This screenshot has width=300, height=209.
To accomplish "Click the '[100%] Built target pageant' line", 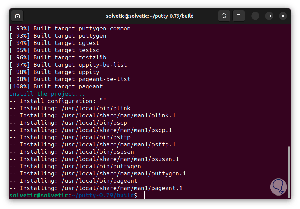I will [56, 86].
